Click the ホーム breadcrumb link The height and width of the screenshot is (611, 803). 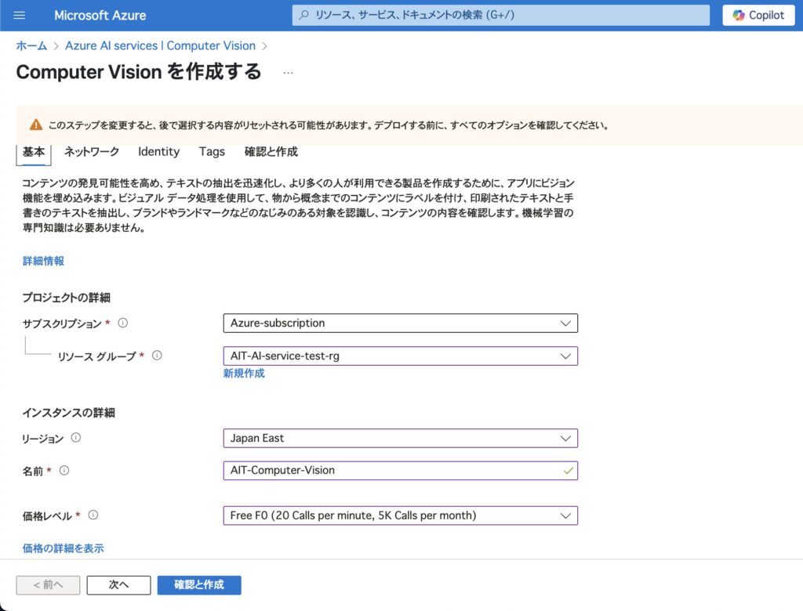(31, 45)
